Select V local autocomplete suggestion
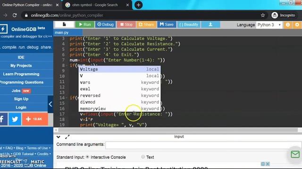Viewport: 302px width, 169px height. (x=119, y=76)
